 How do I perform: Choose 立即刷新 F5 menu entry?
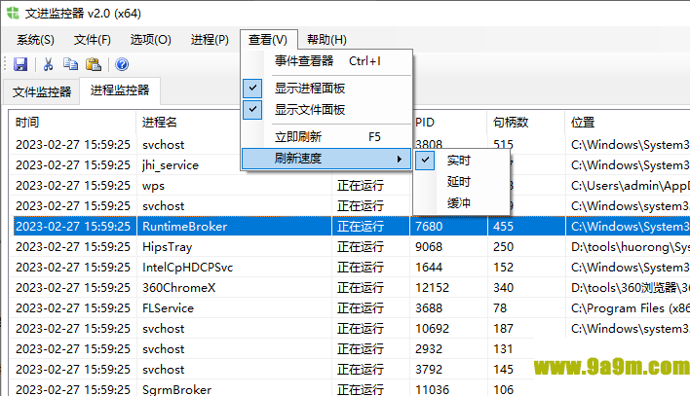pyautogui.click(x=326, y=136)
